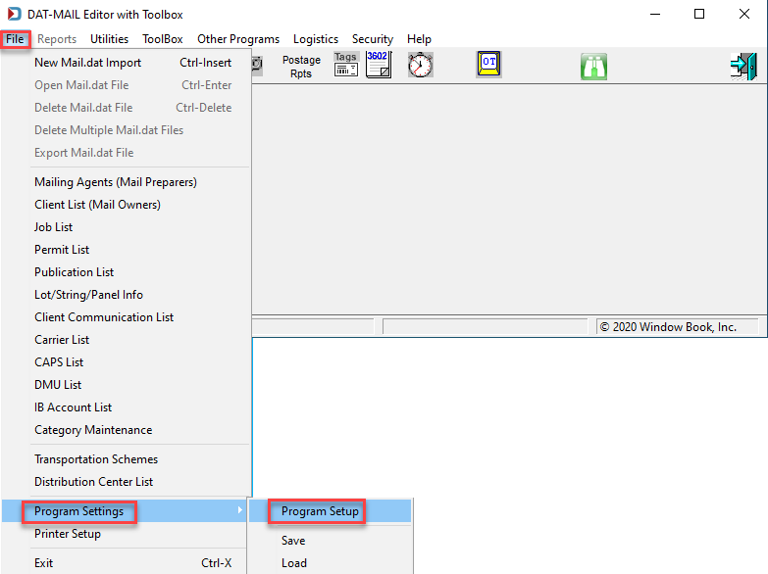The width and height of the screenshot is (768, 574).
Task: Click the stopwatch timer icon
Action: [420, 65]
